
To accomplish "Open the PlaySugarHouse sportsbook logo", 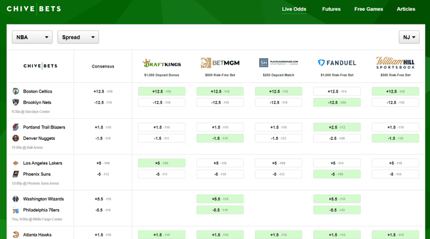I will pyautogui.click(x=278, y=63).
